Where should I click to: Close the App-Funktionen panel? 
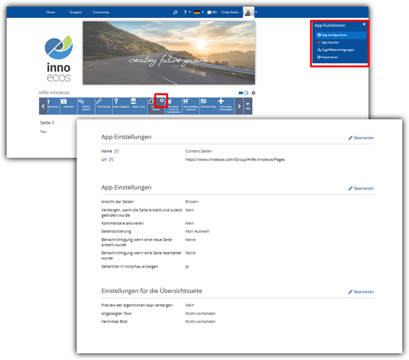coord(364,24)
